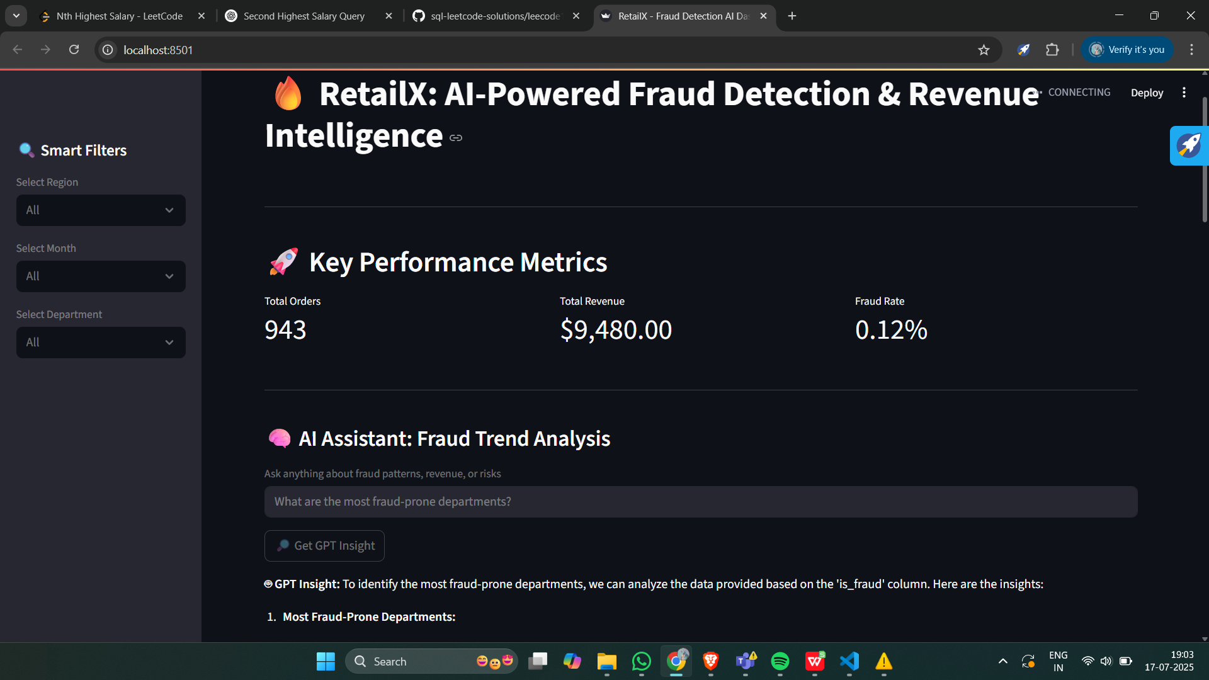Image resolution: width=1209 pixels, height=680 pixels.
Task: Expand the Select Month dropdown
Action: point(101,276)
